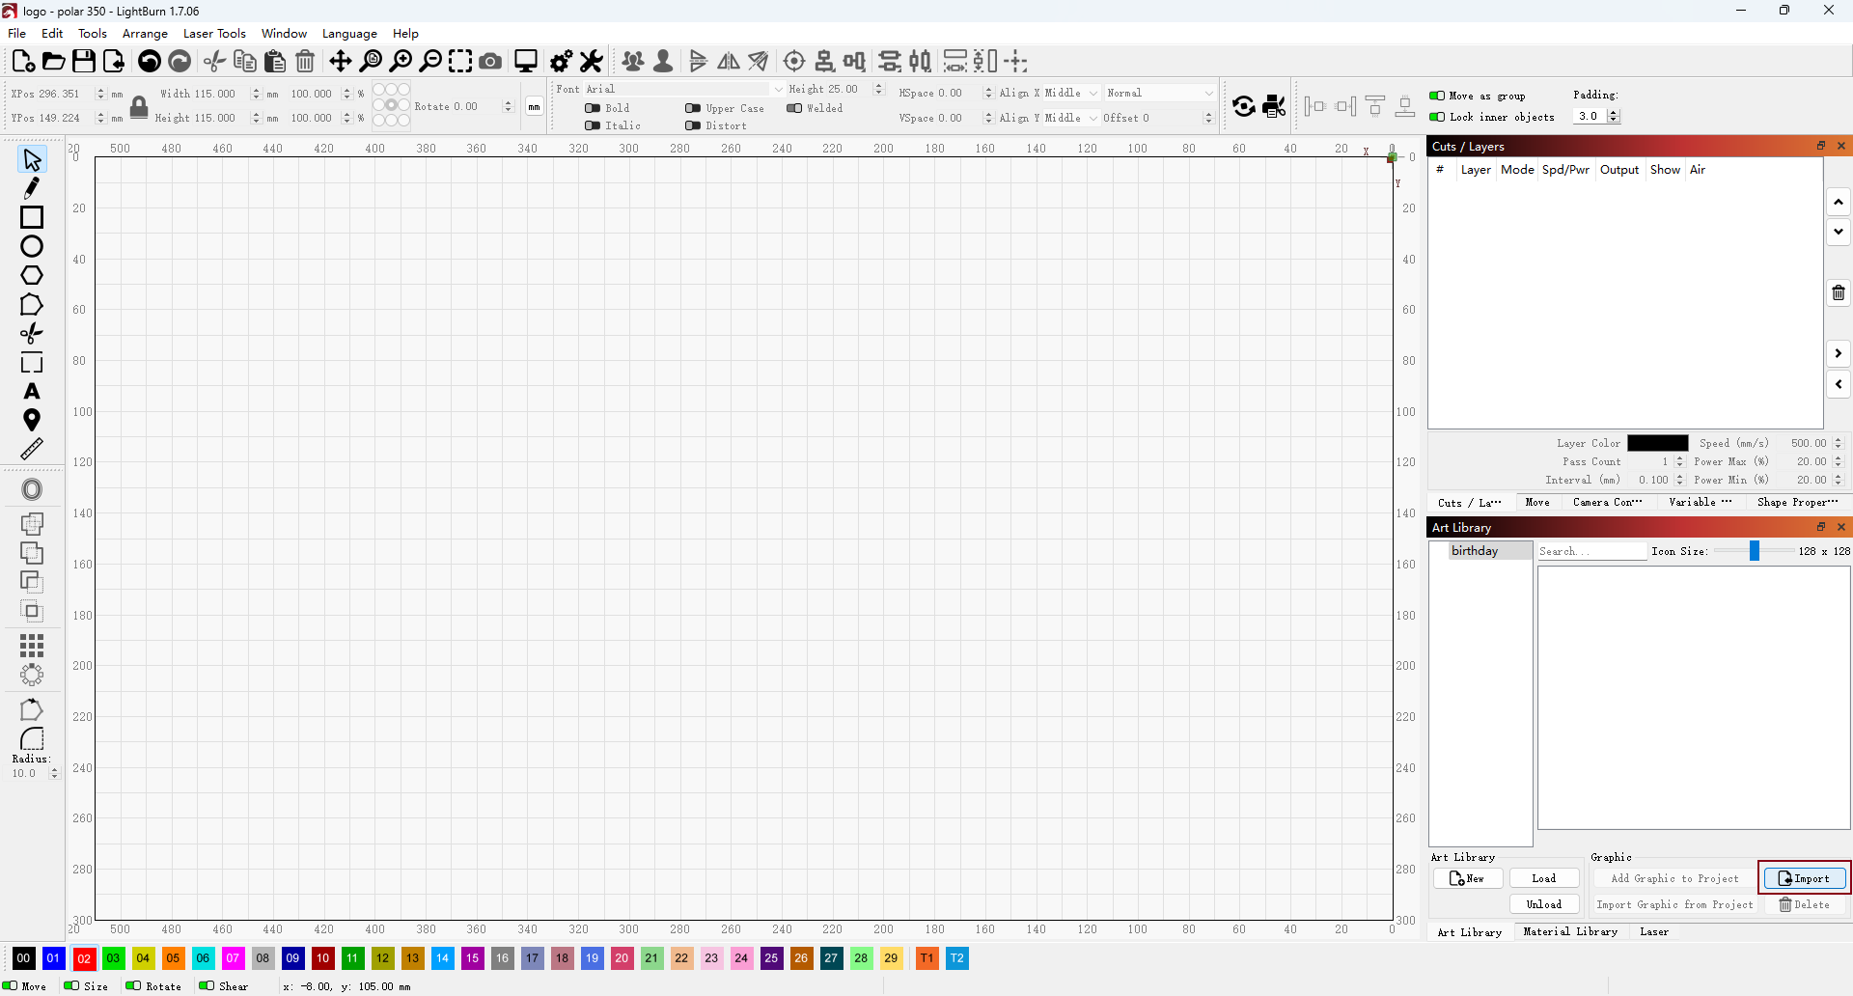Click the Import graphic button

click(1804, 878)
